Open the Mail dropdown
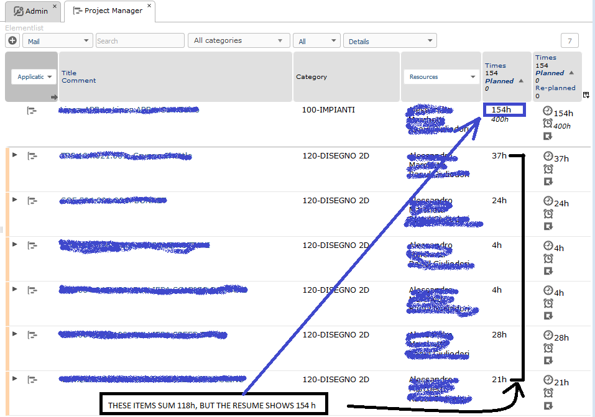Viewport: 595px width, 417px height. 57,41
